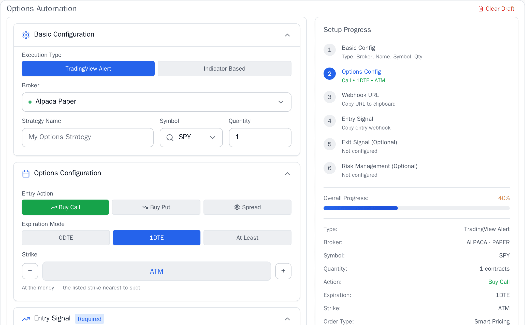
Task: Click step 1 circle for Basic Config
Action: click(x=330, y=50)
